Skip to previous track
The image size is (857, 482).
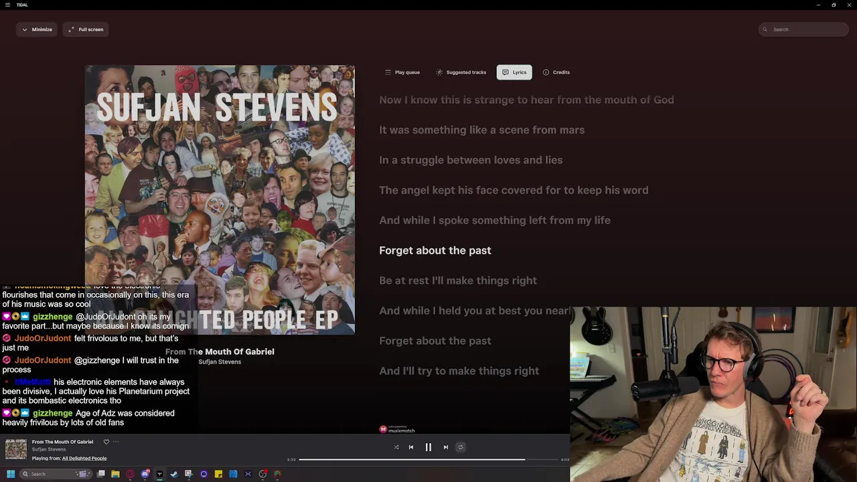[x=411, y=447]
